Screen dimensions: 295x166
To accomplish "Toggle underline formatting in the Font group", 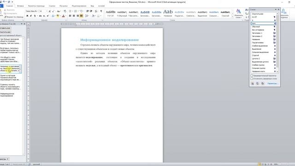I will point(35,16).
